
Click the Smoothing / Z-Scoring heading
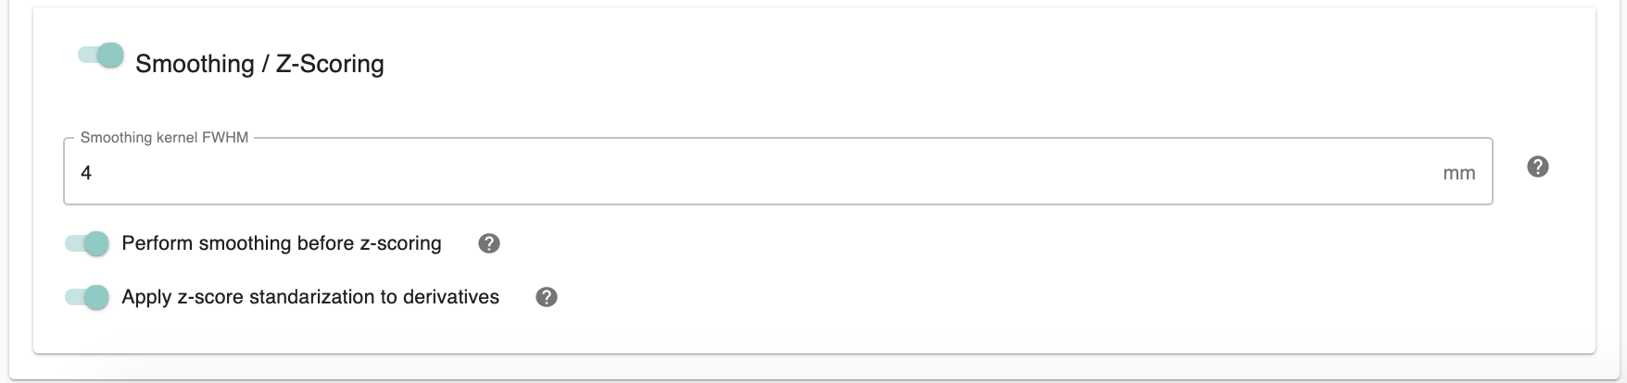(259, 64)
